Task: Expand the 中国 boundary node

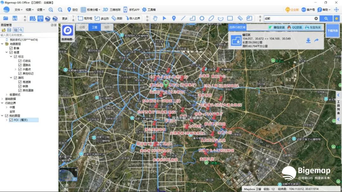Action: click(x=7, y=107)
